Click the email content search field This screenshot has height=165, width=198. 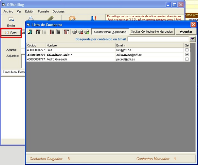click(158, 39)
